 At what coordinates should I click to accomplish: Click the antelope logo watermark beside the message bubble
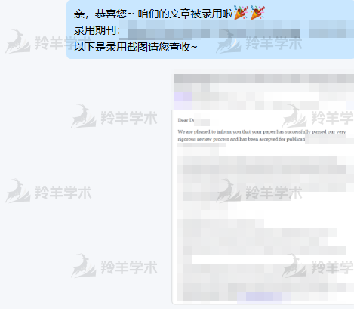17,42
